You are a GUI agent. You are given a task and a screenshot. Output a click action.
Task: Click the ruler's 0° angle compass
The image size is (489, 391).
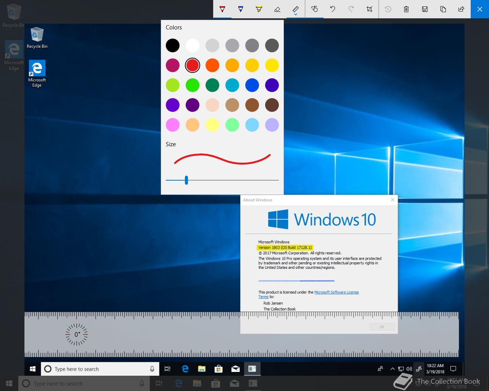[x=77, y=334]
